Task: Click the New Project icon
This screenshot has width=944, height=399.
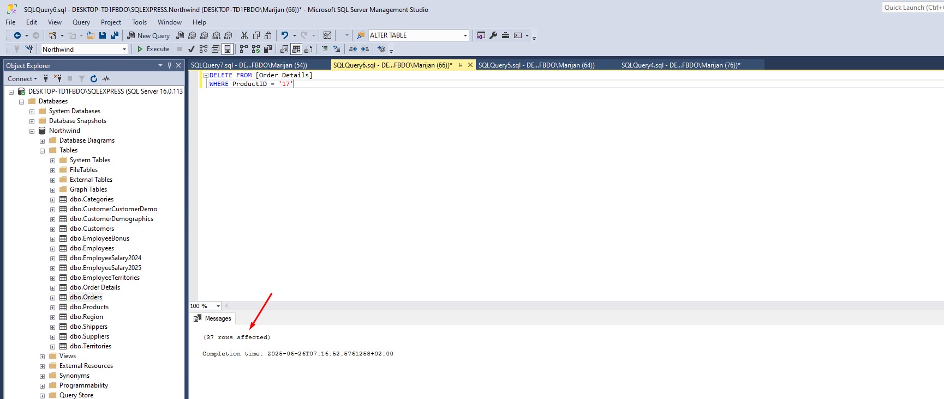Action: pos(53,35)
